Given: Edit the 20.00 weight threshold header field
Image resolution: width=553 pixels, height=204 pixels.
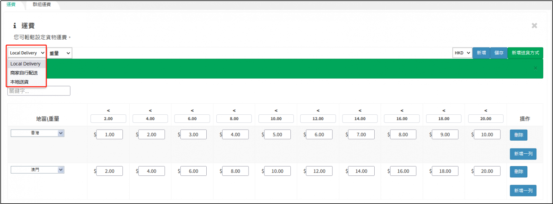Looking at the screenshot, I should coord(486,119).
